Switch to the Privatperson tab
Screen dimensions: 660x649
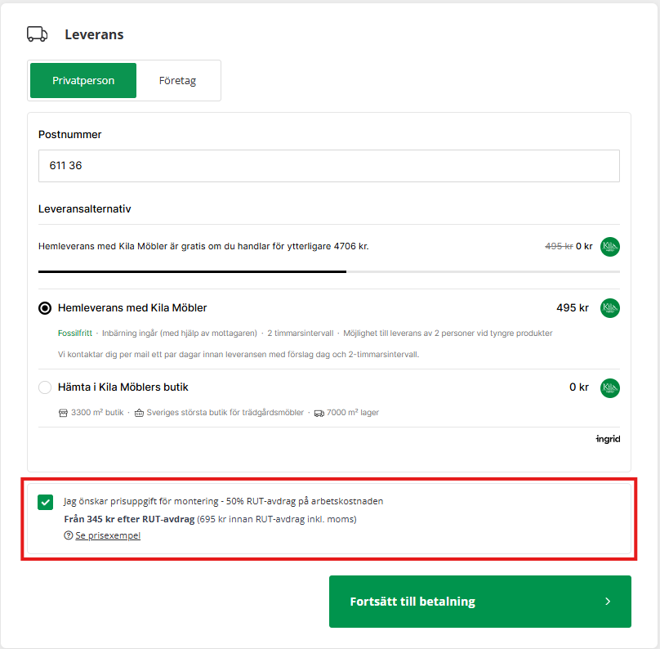click(83, 80)
